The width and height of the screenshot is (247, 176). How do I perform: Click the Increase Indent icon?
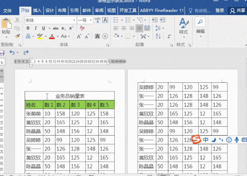coord(163,20)
